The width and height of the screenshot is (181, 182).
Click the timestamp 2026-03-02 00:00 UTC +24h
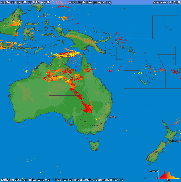coord(25,2)
